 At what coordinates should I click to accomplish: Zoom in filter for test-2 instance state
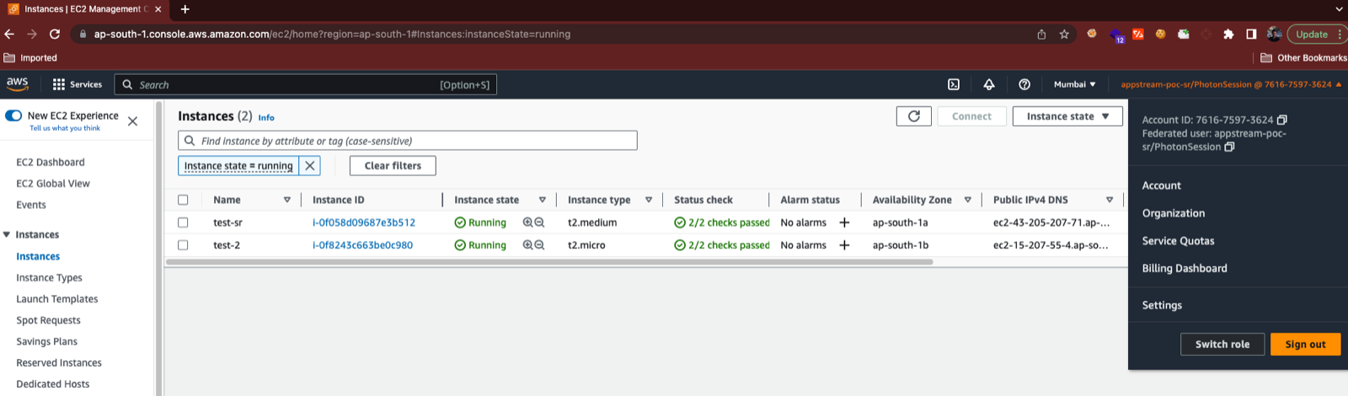click(528, 245)
